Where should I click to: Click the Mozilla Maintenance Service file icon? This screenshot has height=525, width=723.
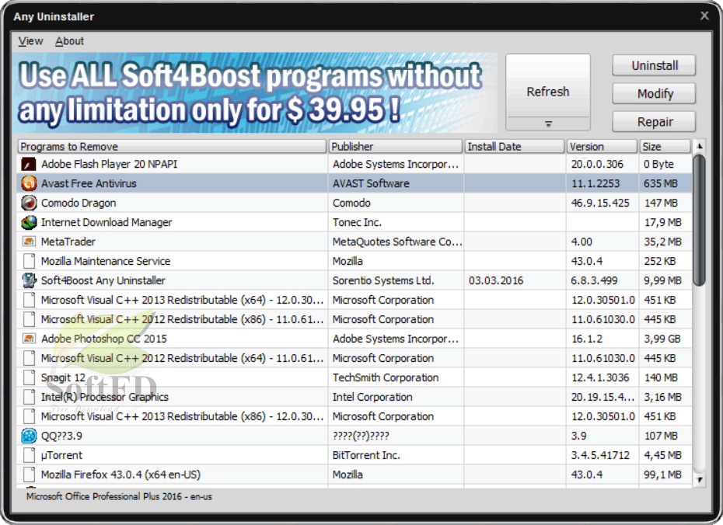(29, 261)
